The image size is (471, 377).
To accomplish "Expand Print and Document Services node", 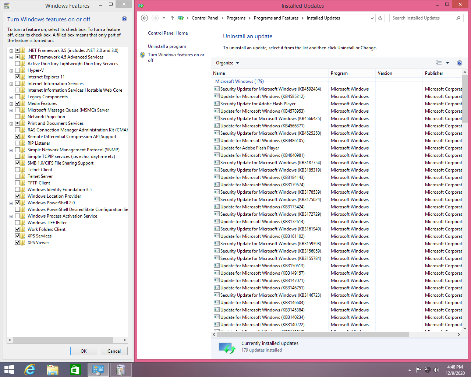I will (x=11, y=124).
